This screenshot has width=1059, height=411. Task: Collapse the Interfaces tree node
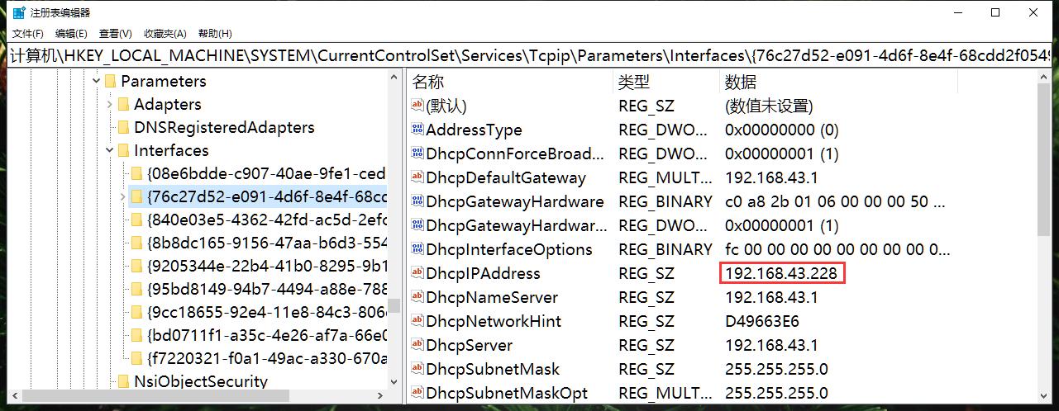[110, 151]
